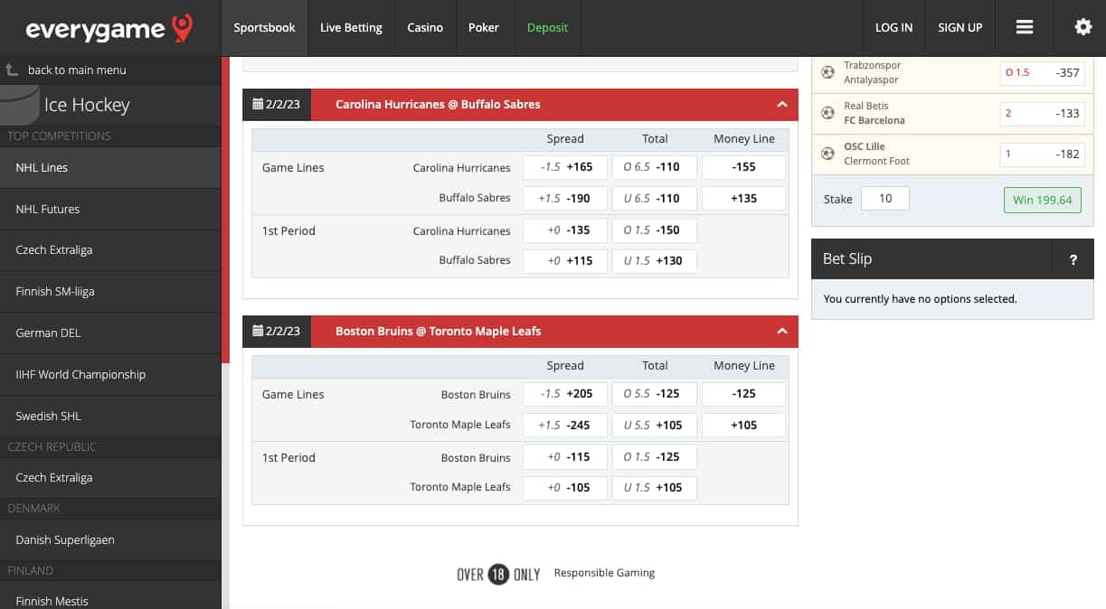Click calendar icon on Carolina Hurricanes game
The height and width of the screenshot is (609, 1106).
click(x=258, y=104)
